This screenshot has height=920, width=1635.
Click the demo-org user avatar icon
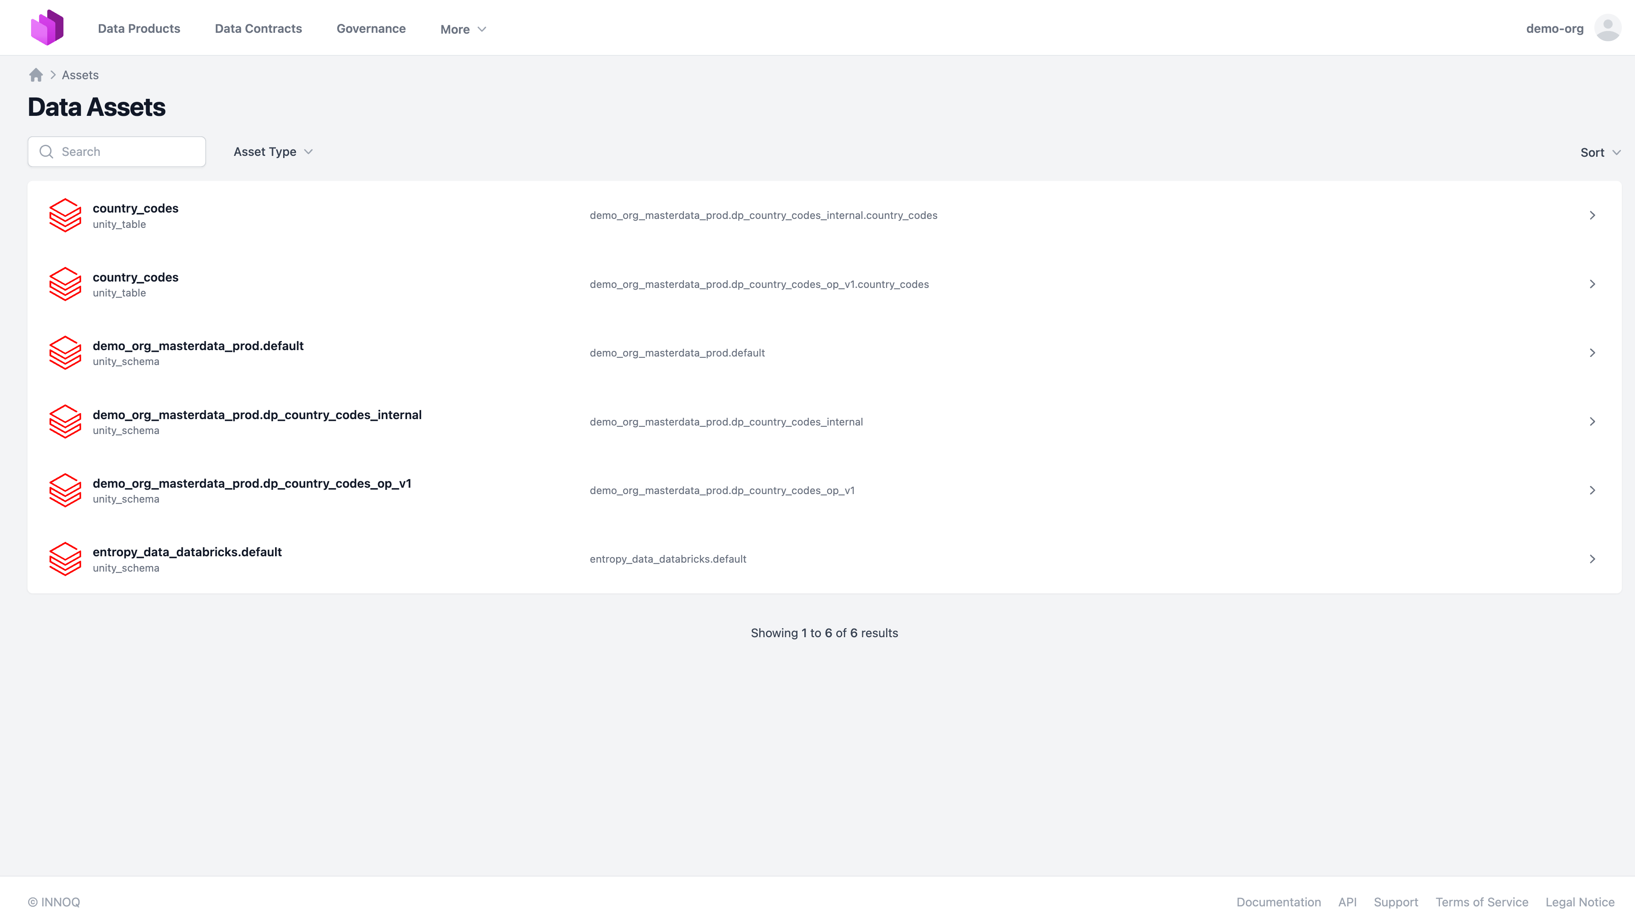coord(1607,29)
